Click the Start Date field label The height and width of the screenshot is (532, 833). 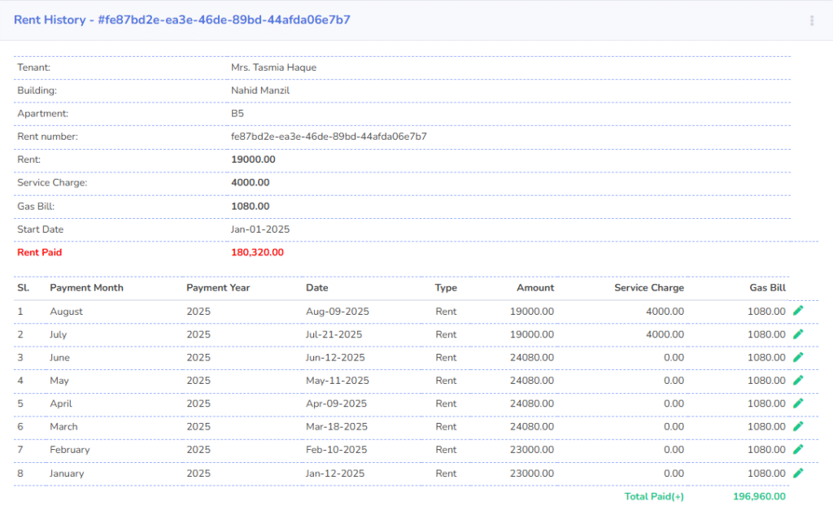(x=41, y=229)
